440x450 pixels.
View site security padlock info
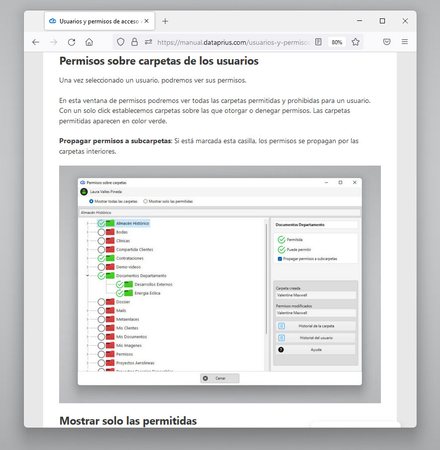[x=135, y=42]
